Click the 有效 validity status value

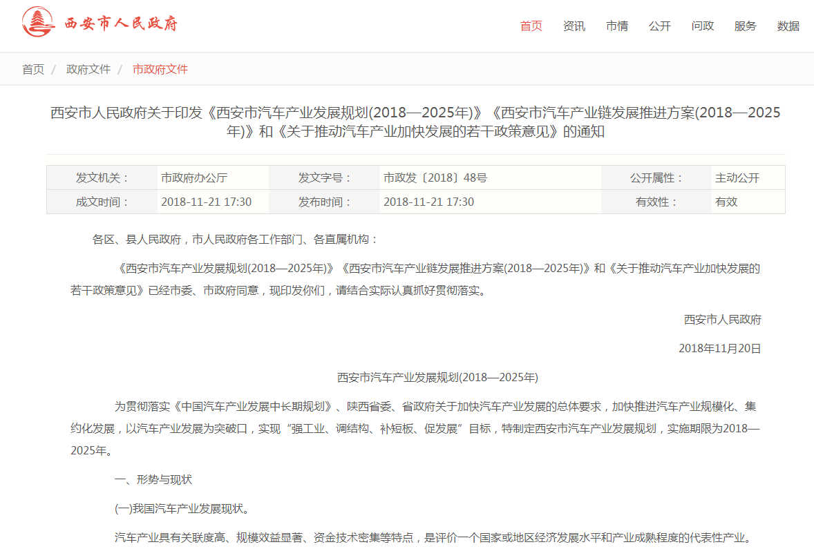pos(726,202)
